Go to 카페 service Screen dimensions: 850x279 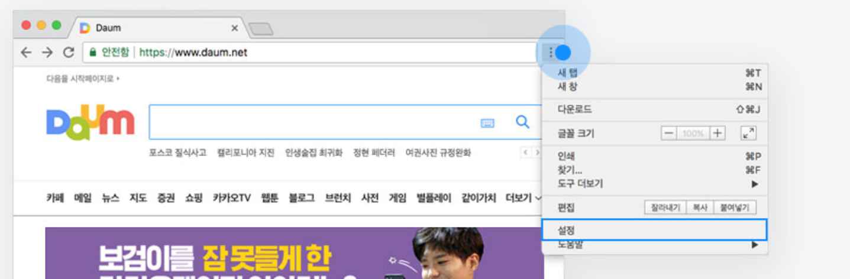pos(55,198)
